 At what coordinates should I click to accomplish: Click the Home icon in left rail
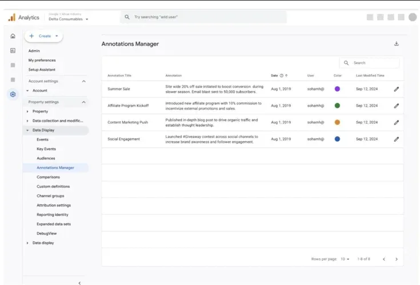coord(13,36)
